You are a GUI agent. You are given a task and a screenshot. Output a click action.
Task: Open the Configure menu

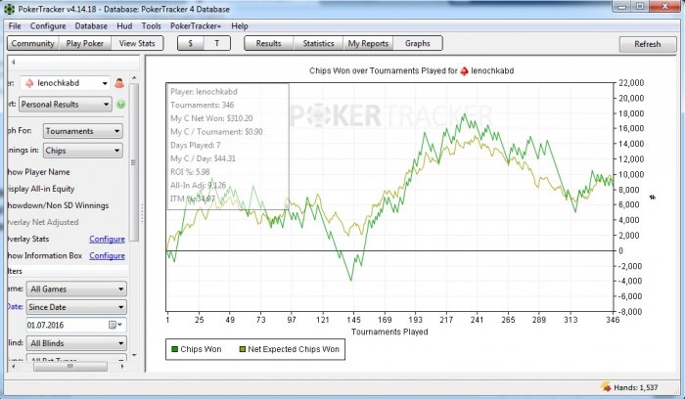pyautogui.click(x=48, y=25)
